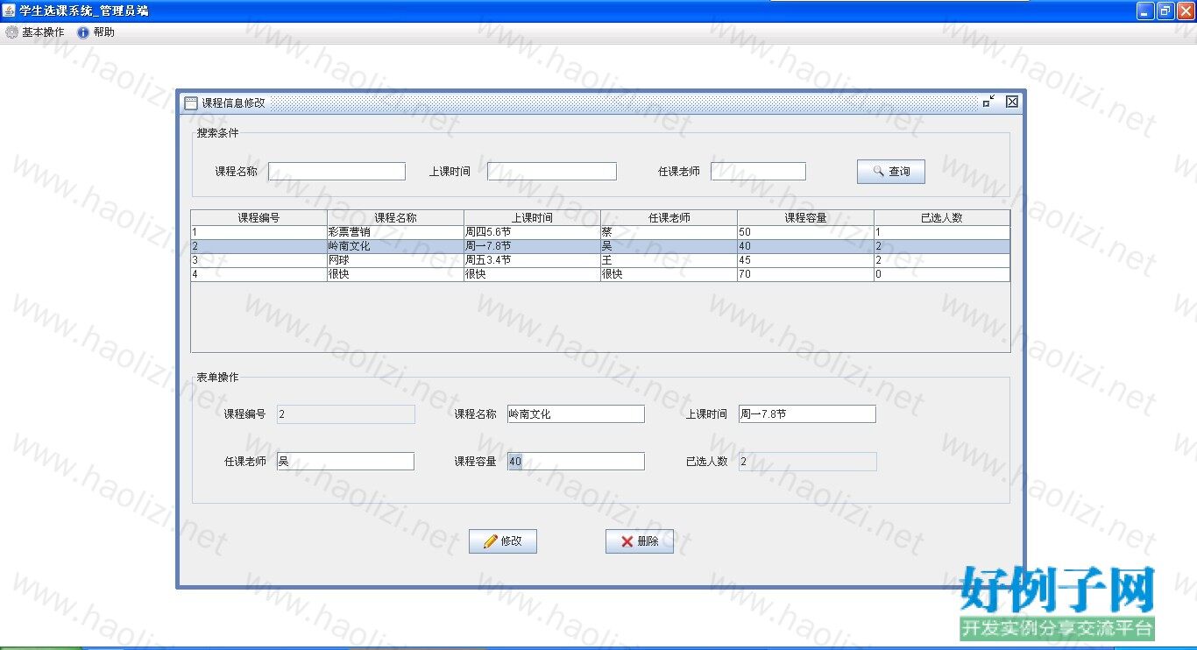Select the 网球 course row

[395, 260]
